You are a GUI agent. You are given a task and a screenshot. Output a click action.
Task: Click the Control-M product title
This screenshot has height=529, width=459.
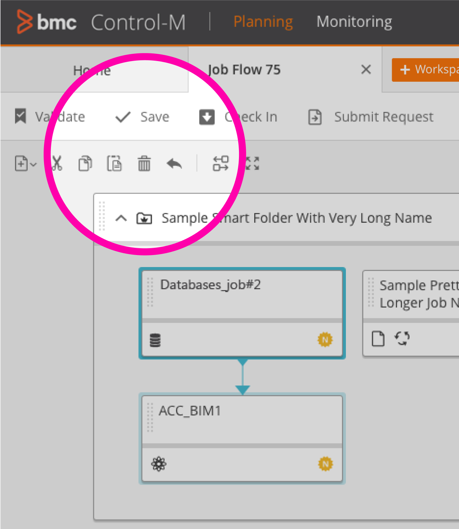(x=138, y=22)
